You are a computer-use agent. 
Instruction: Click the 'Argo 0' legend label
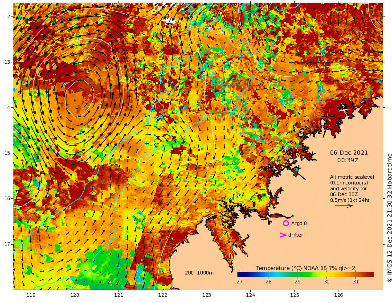pos(299,223)
